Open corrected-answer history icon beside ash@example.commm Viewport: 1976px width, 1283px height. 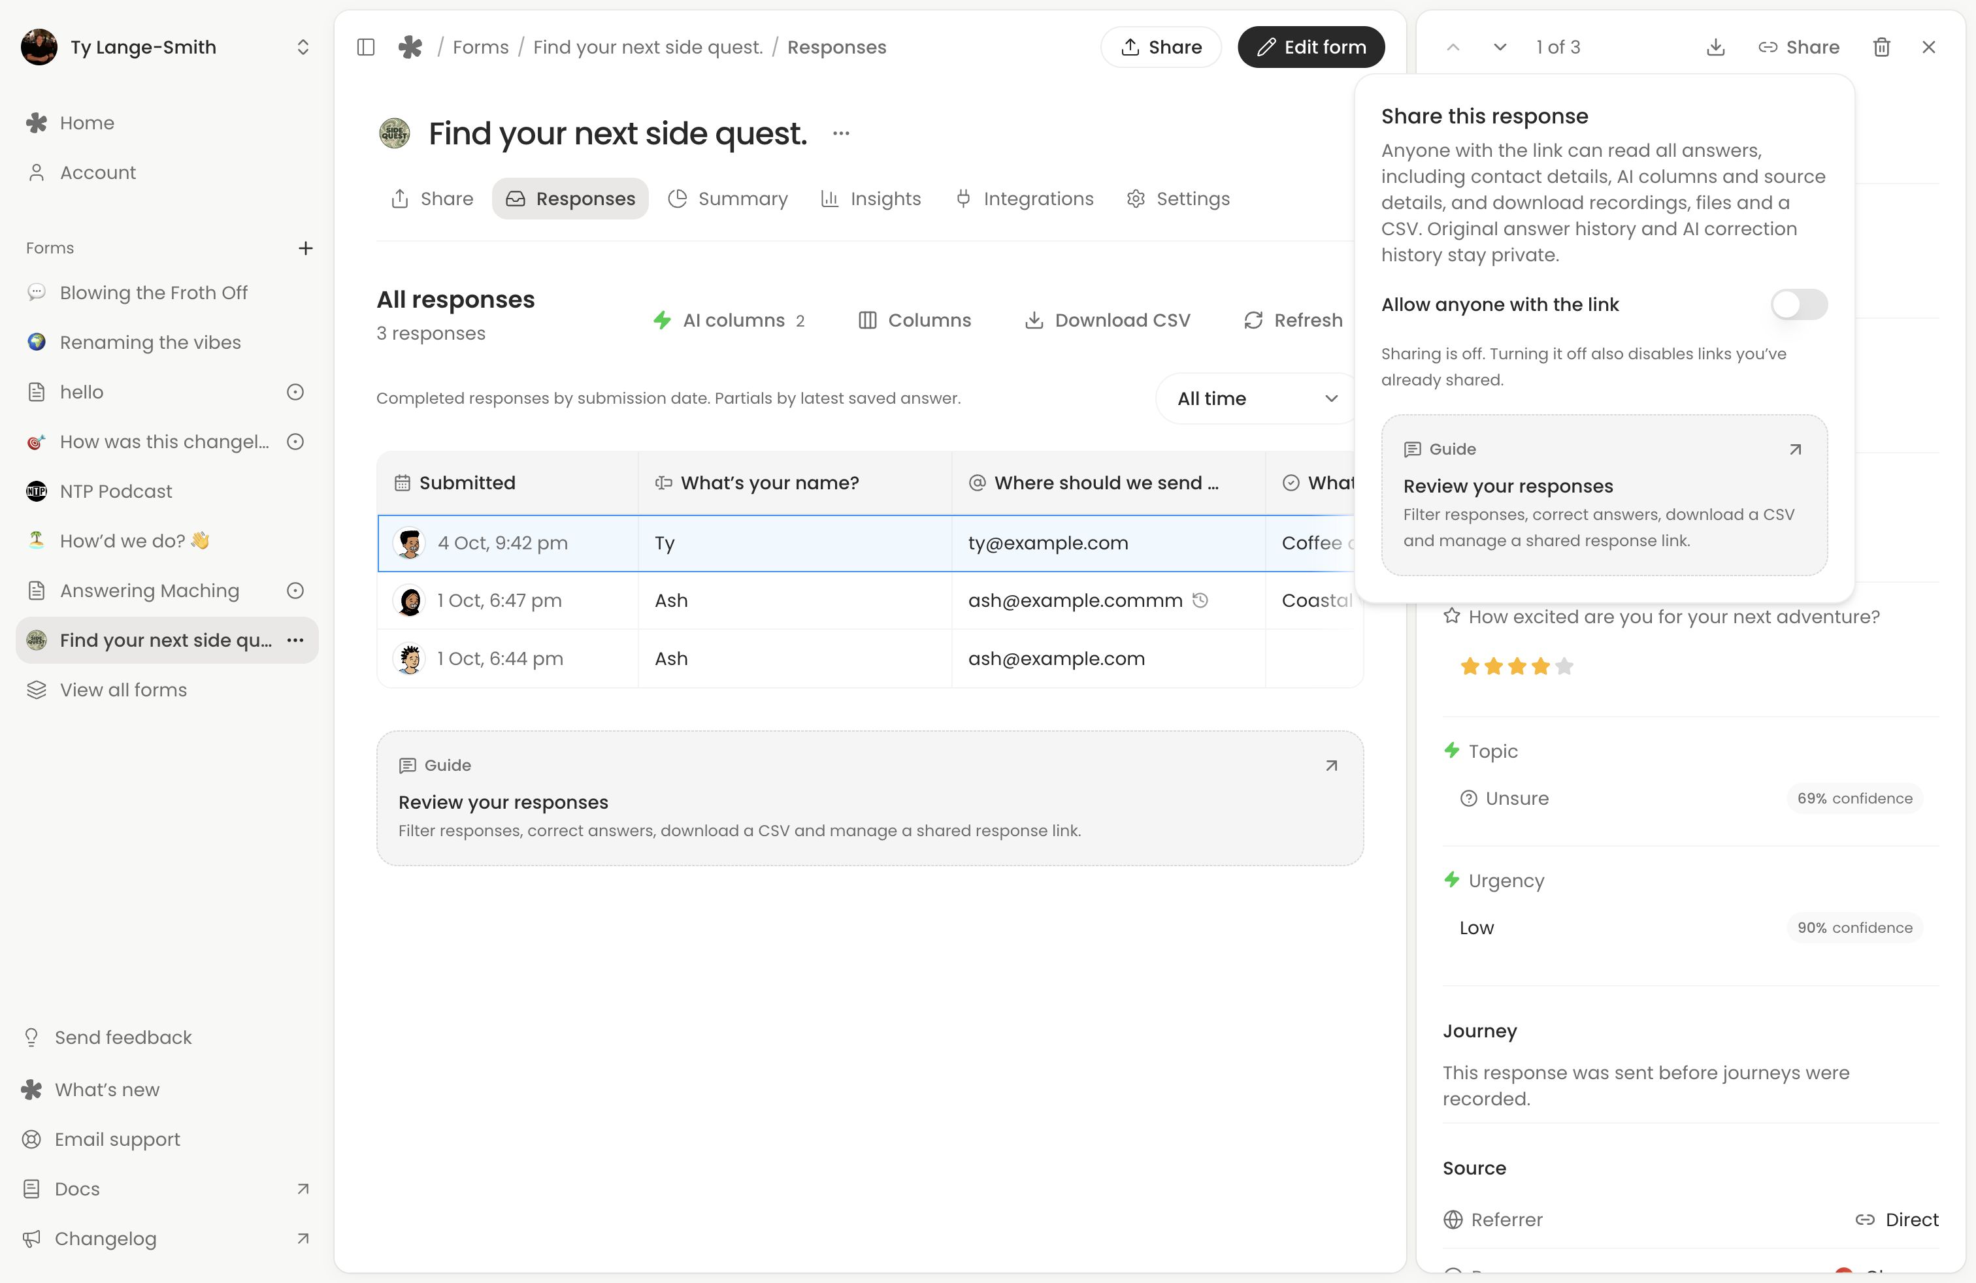pos(1200,600)
